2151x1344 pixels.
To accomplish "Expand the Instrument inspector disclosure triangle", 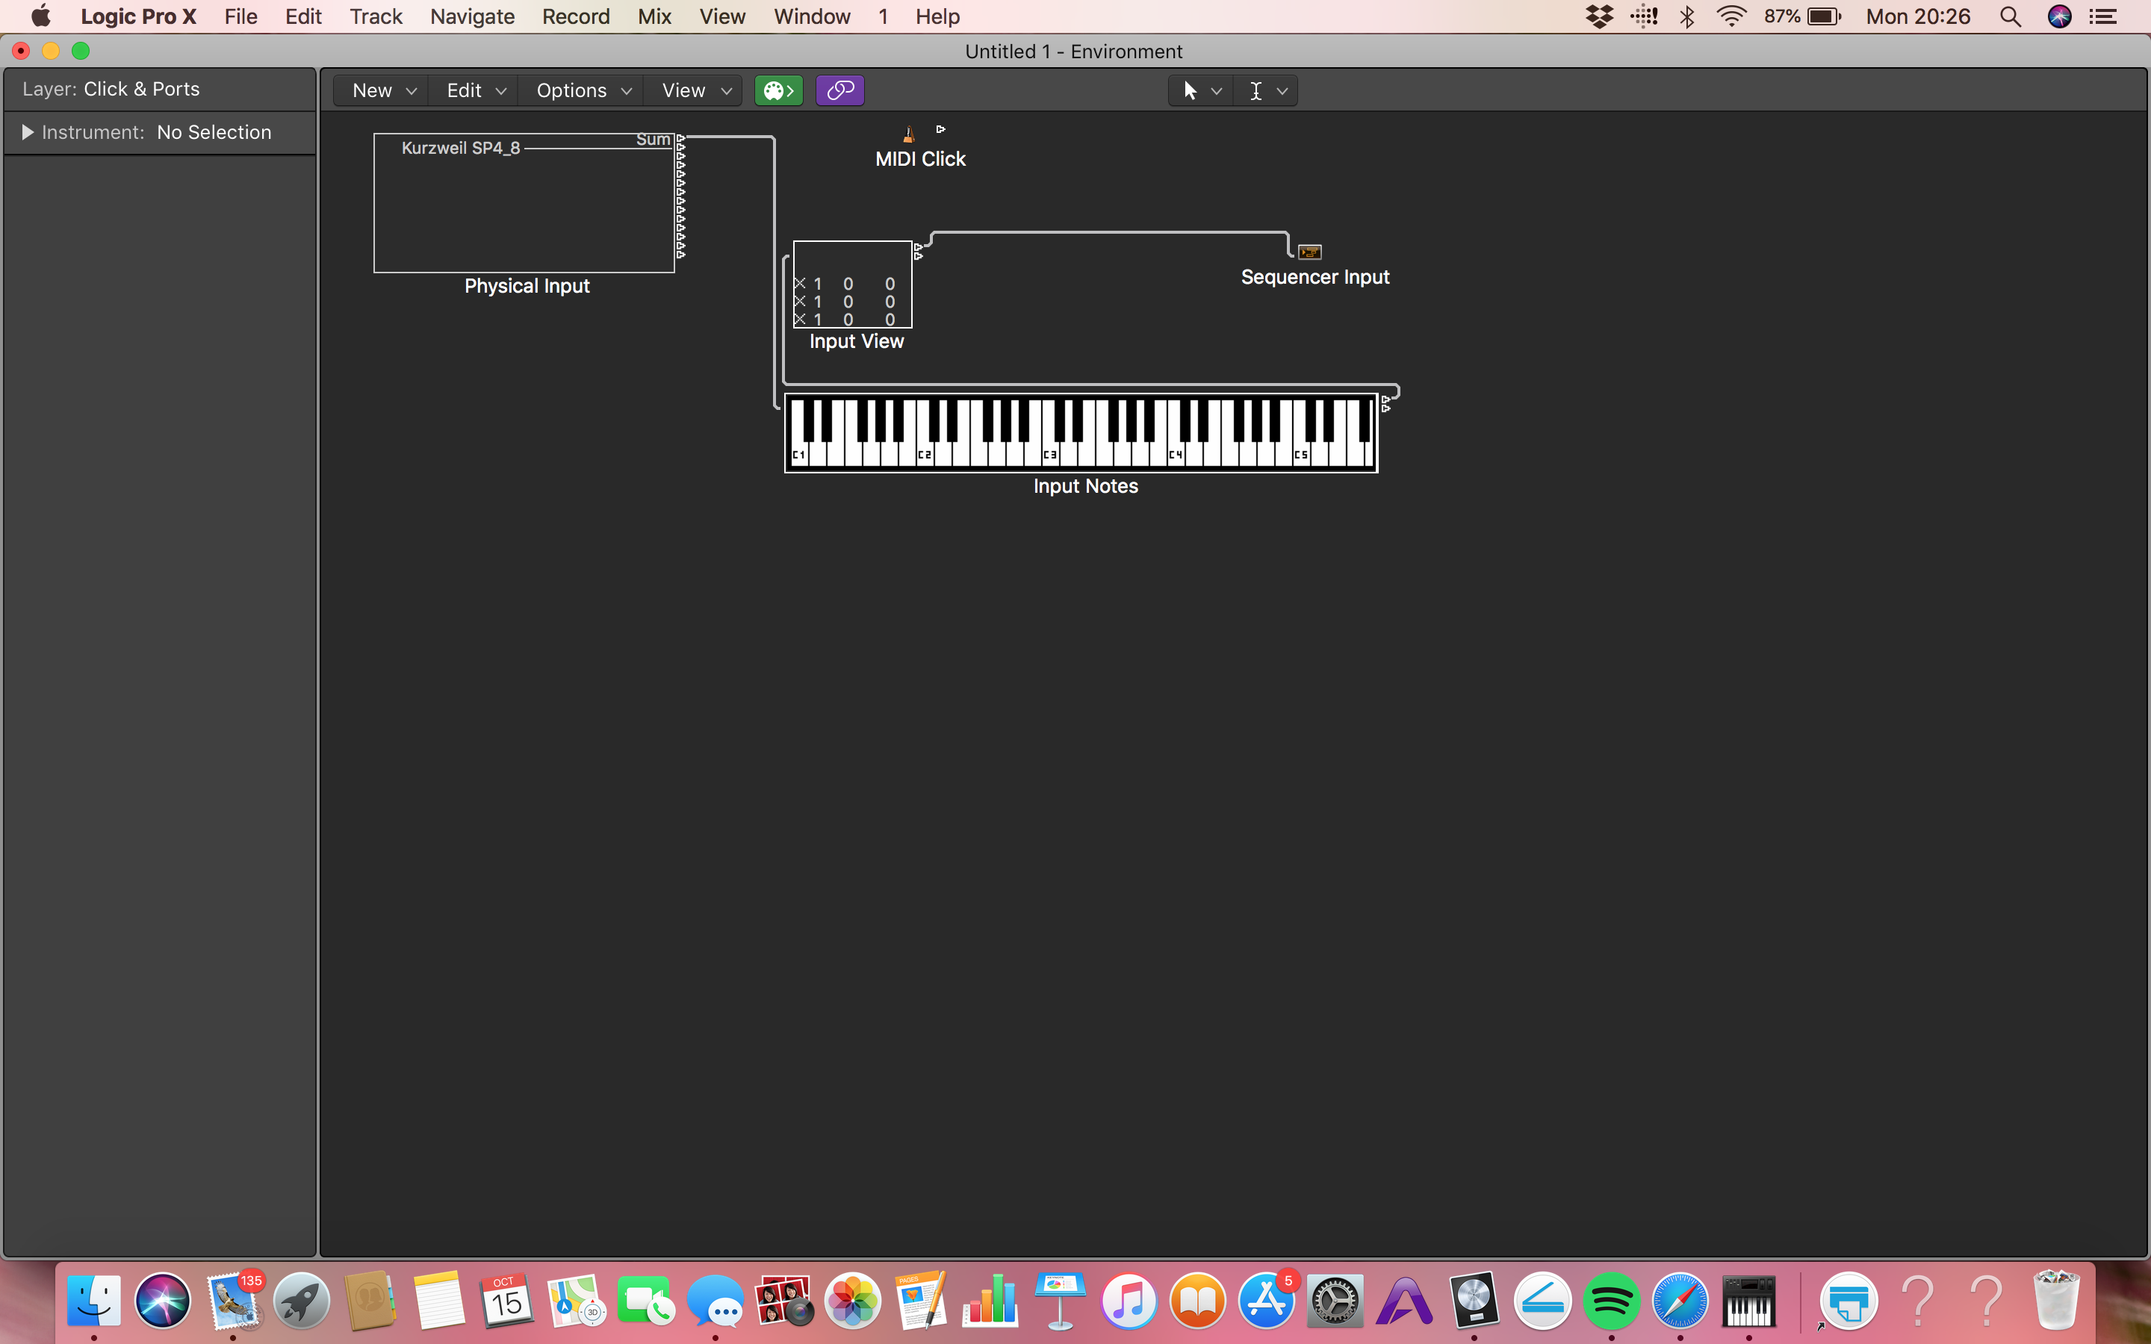I will pos(28,132).
